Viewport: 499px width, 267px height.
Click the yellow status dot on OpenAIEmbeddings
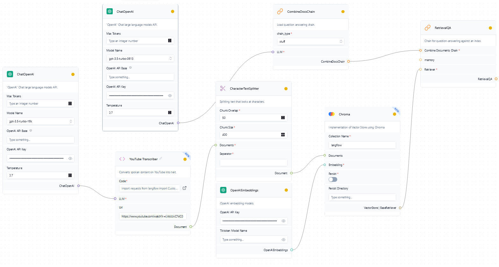(x=286, y=190)
